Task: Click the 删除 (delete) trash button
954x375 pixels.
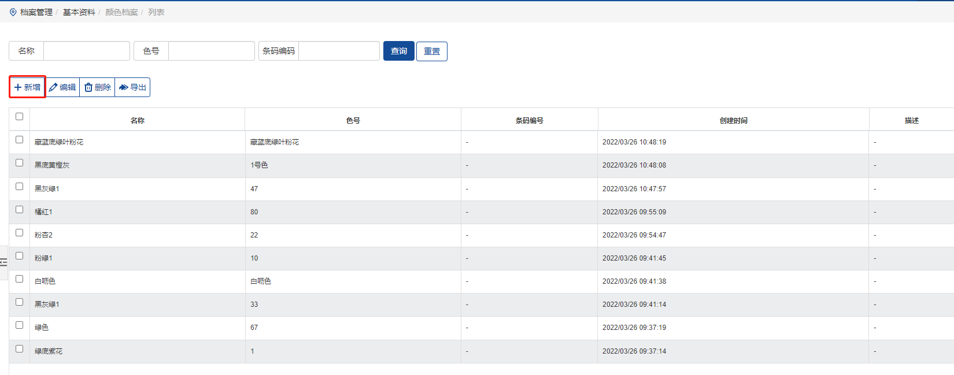Action: (97, 87)
